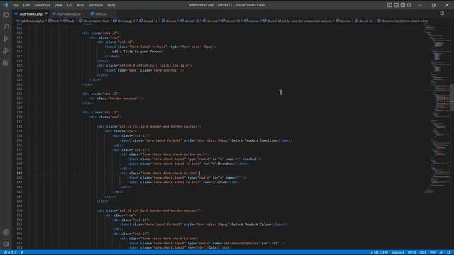The image size is (454, 255).
Task: Open the Edit menu
Action: (26, 5)
